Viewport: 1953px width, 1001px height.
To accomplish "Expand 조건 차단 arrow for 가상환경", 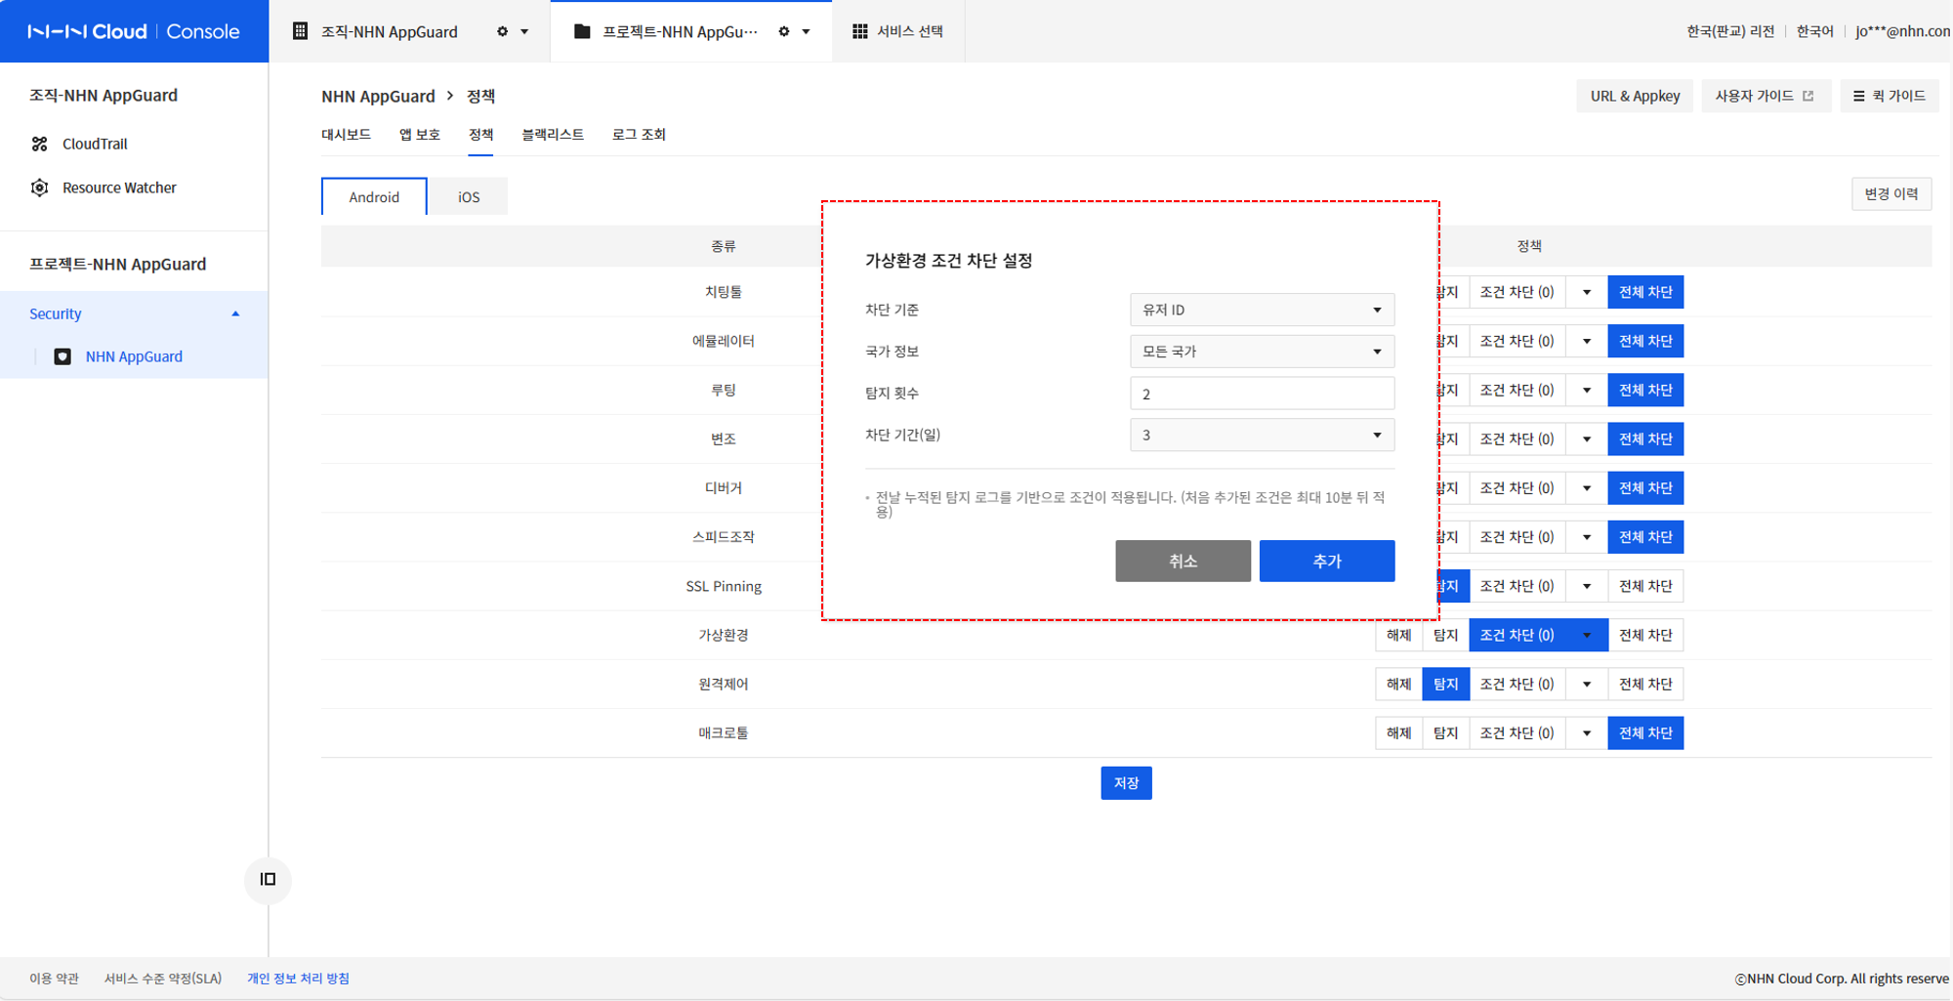I will [1587, 635].
